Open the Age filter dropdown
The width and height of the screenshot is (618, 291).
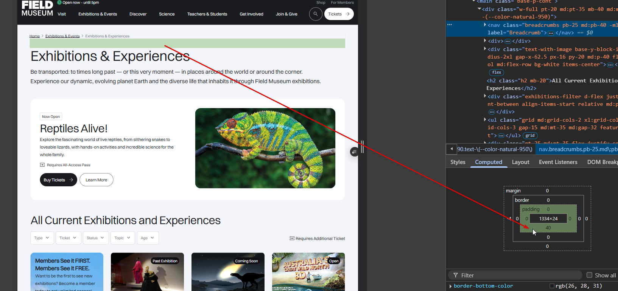[x=148, y=238]
